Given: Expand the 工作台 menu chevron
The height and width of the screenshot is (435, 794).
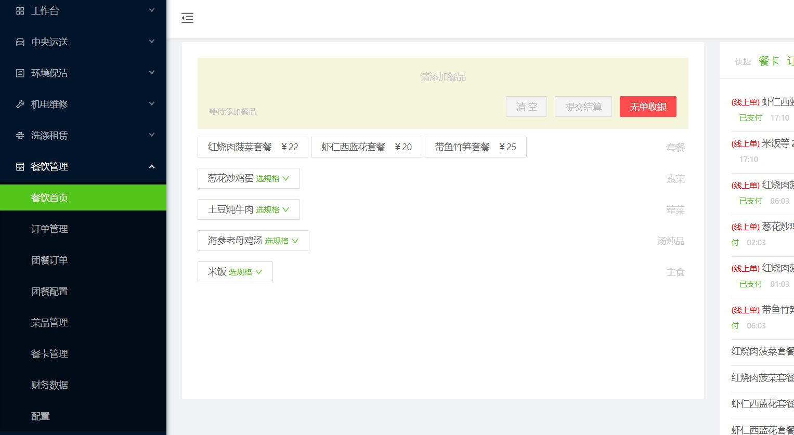Looking at the screenshot, I should [152, 10].
